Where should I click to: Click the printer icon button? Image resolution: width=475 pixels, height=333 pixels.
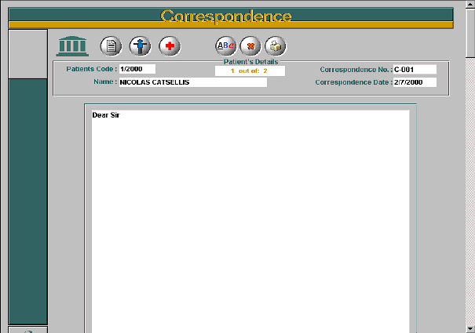click(x=276, y=46)
